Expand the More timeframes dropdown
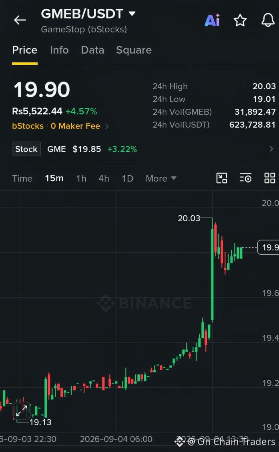This screenshot has height=452, width=279. click(x=161, y=178)
